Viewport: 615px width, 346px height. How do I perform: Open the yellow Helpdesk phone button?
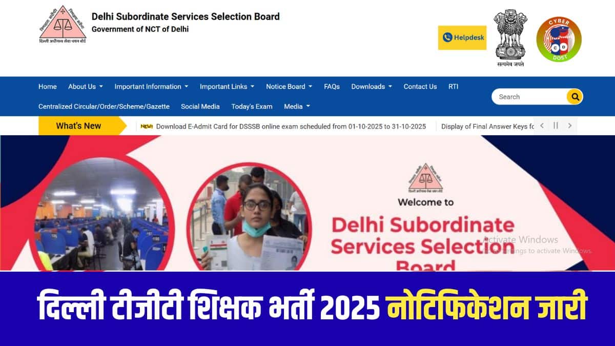pyautogui.click(x=462, y=37)
